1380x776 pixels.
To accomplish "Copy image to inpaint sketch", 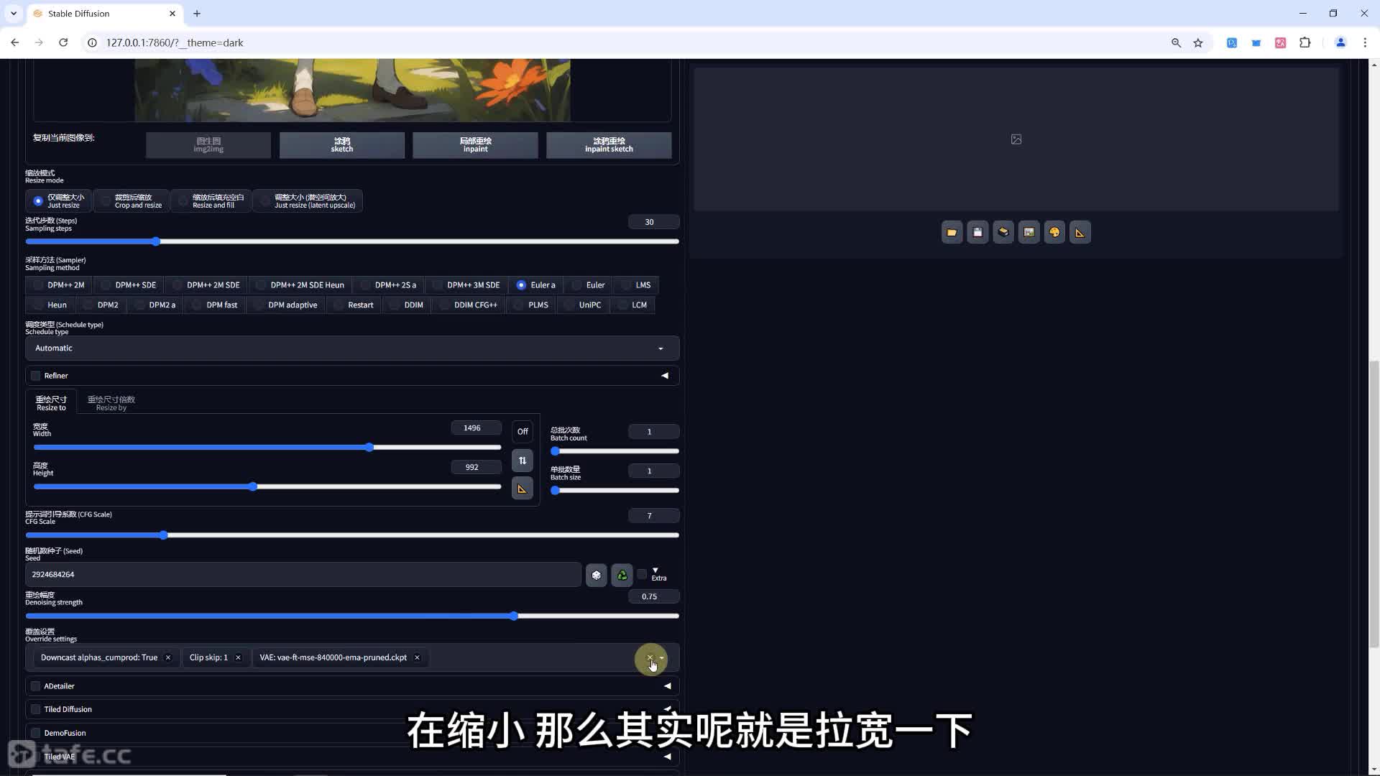I will click(609, 145).
